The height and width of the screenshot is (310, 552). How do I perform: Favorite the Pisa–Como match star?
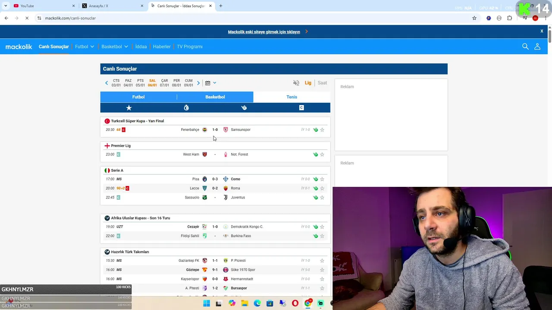point(322,179)
